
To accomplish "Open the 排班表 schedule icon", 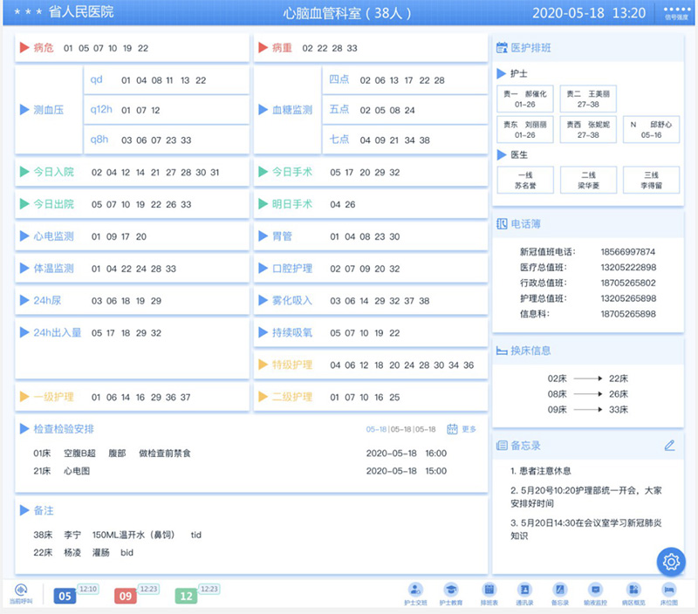I will pos(489,594).
